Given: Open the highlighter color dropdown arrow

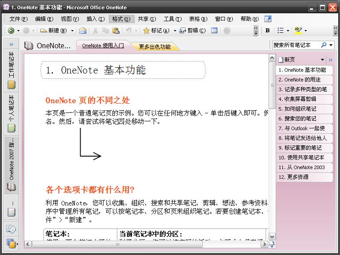Looking at the screenshot, I should point(306,31).
